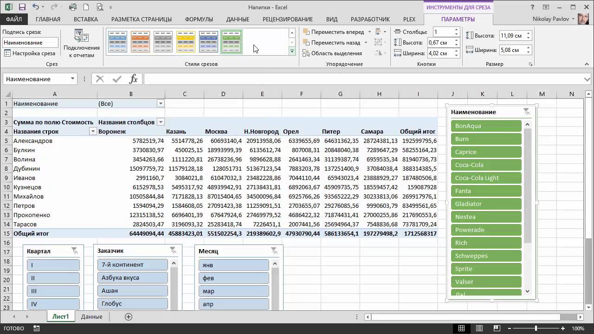Toggle Ашан in Заказчик slicer
594x334 pixels.
pos(132,290)
